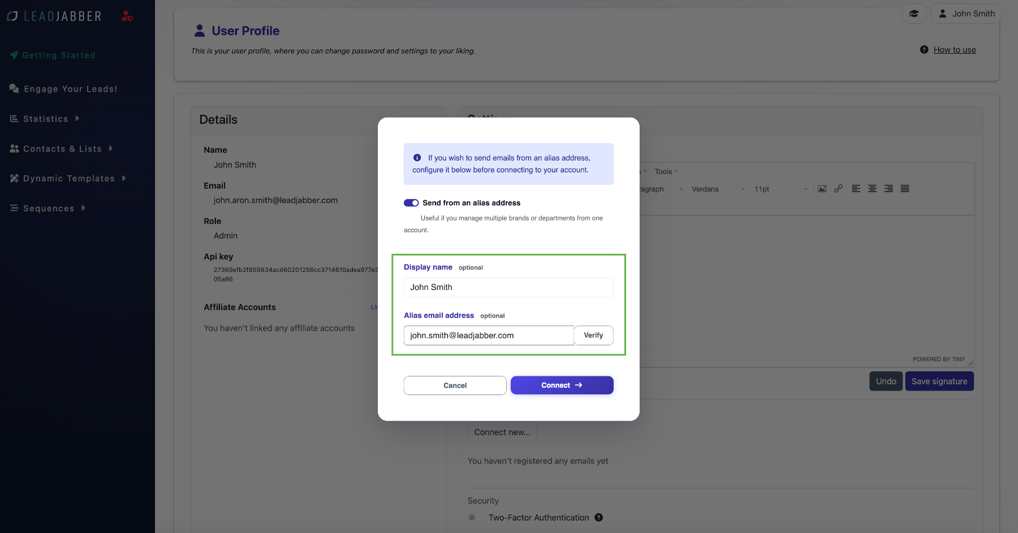This screenshot has width=1018, height=533.
Task: Open the 11pt font size dropdown
Action: 780,189
